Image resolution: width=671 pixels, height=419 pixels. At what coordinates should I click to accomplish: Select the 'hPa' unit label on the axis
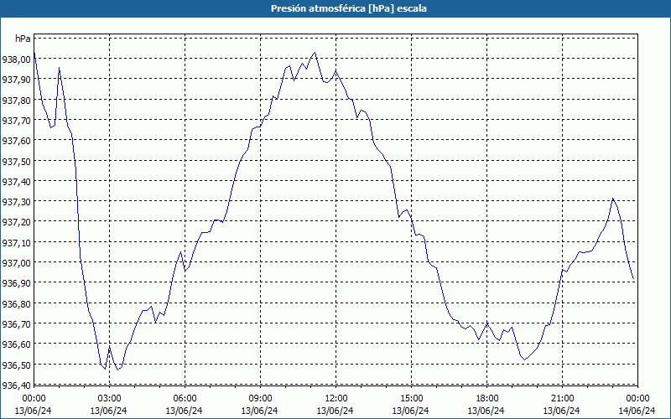(x=23, y=39)
